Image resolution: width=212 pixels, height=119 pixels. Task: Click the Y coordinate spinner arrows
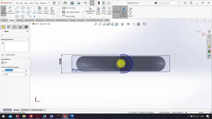click(x=26, y=74)
